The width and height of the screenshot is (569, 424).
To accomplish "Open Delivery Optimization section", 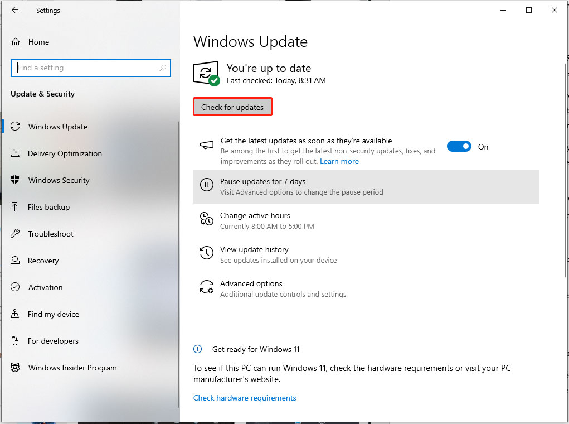I will [x=90, y=153].
